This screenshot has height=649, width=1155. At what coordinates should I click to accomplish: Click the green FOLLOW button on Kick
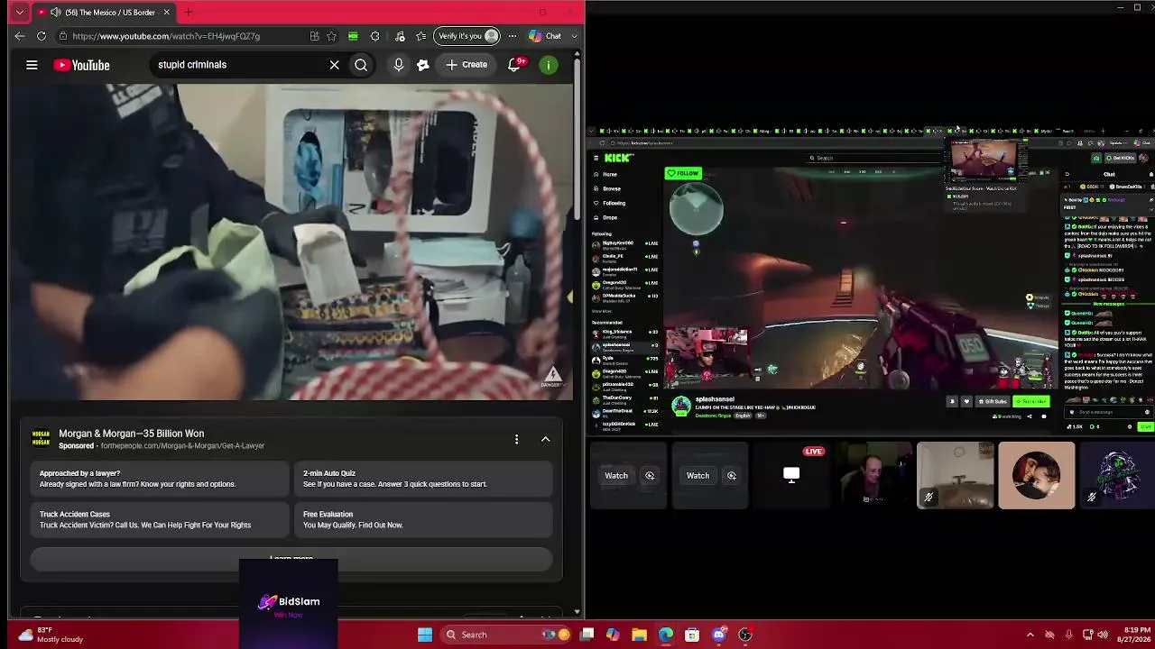(x=683, y=173)
